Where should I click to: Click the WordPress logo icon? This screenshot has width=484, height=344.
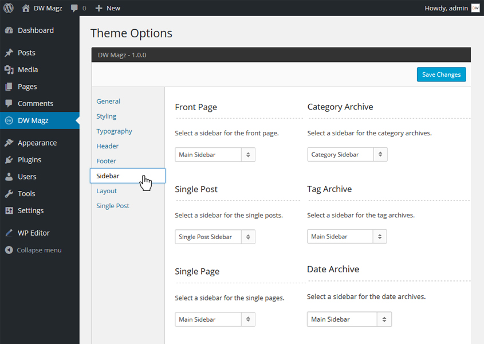[x=9, y=8]
